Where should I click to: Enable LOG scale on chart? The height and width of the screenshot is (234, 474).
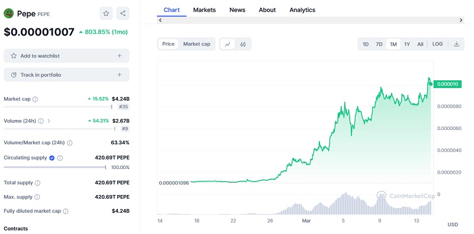[x=437, y=44]
